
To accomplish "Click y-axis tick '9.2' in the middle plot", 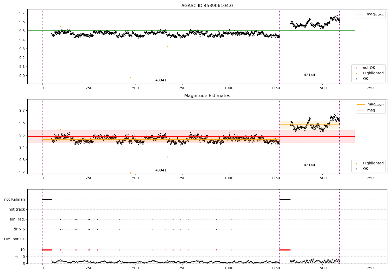I will (22, 172).
